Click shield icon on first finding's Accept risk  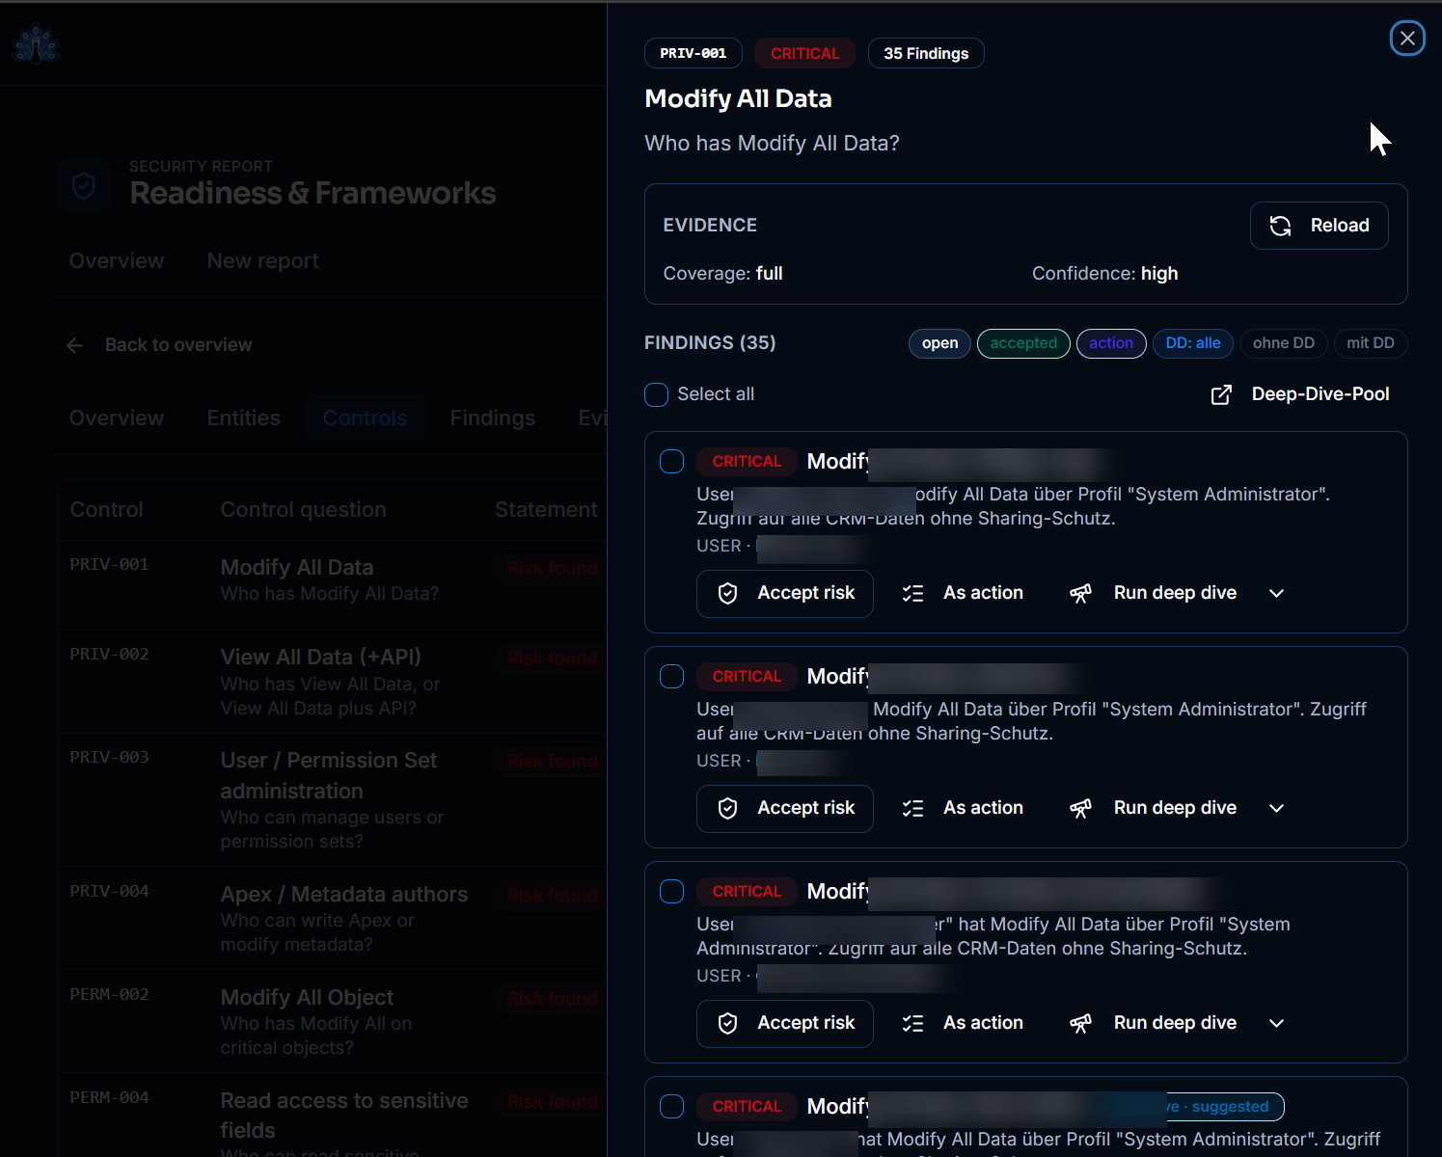[x=728, y=593]
